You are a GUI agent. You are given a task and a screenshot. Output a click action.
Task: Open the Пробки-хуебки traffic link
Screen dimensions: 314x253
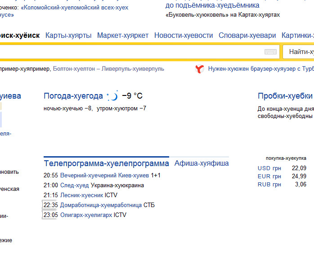click(285, 96)
